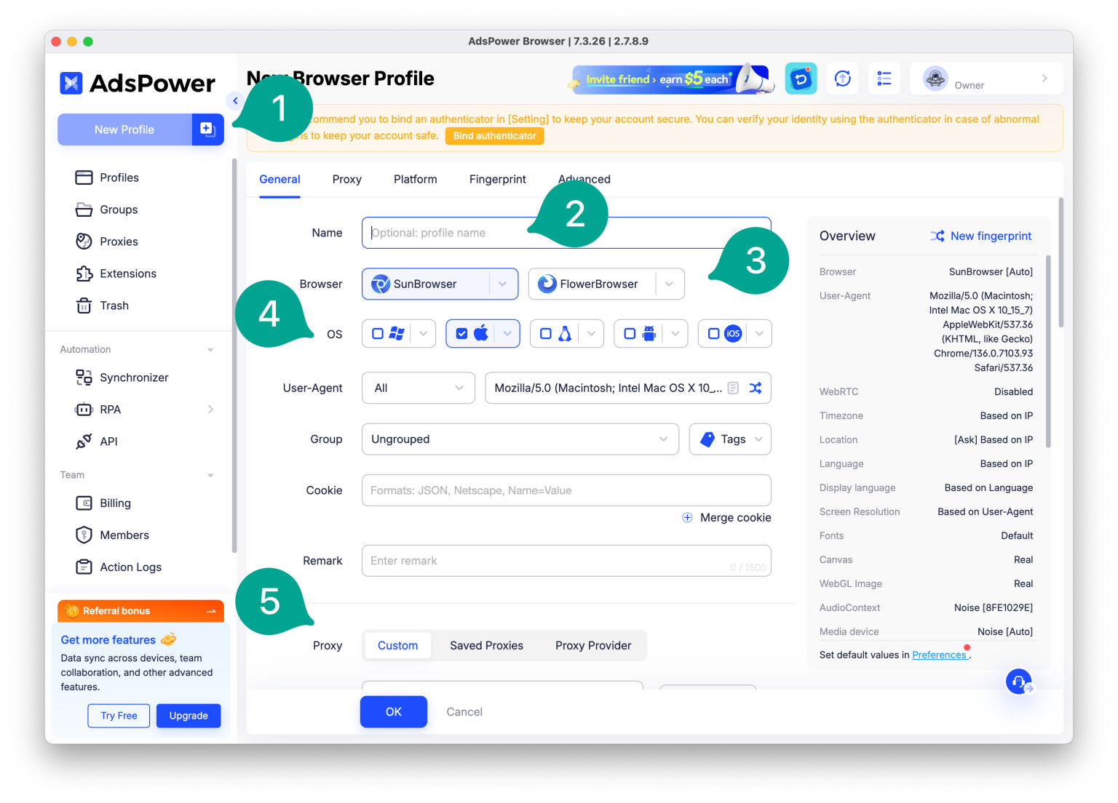Image resolution: width=1118 pixels, height=803 pixels.
Task: Switch to the Fingerprint tab
Action: (x=497, y=180)
